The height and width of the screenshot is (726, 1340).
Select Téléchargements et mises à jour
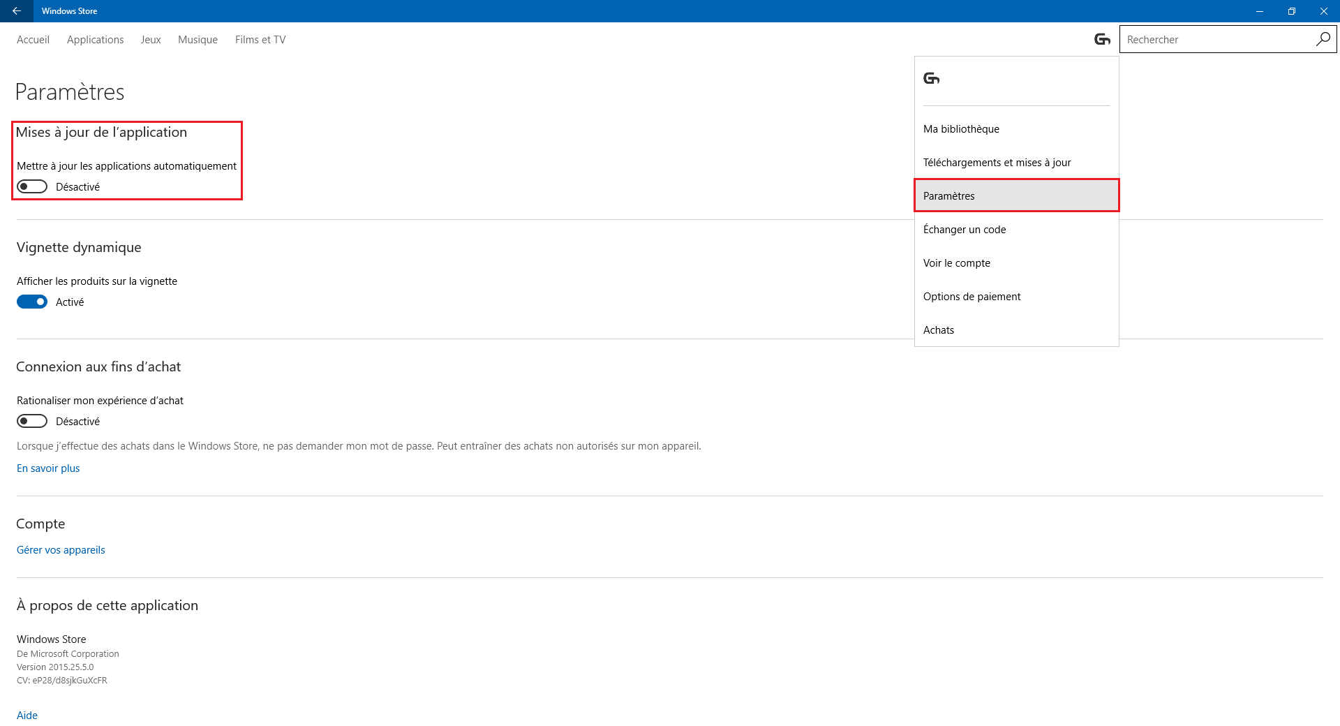pos(1017,162)
